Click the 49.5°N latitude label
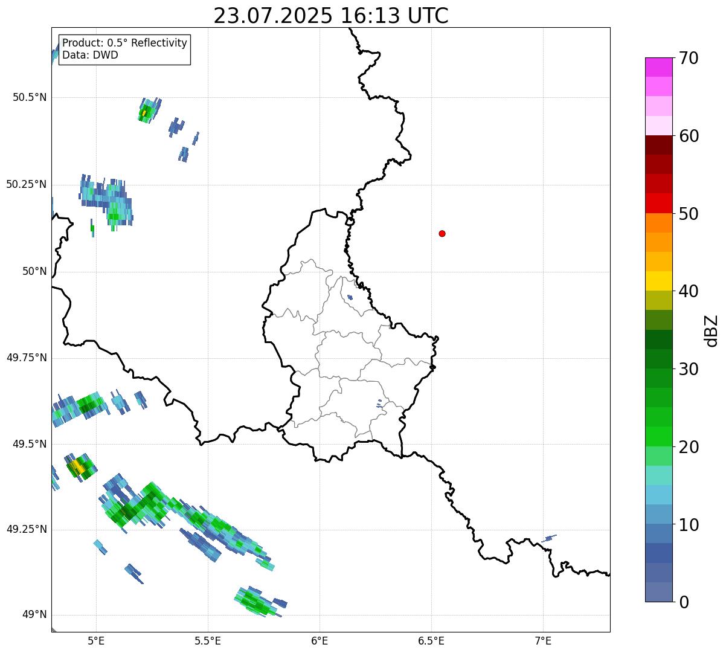Image resolution: width=726 pixels, height=653 pixels. tap(30, 445)
